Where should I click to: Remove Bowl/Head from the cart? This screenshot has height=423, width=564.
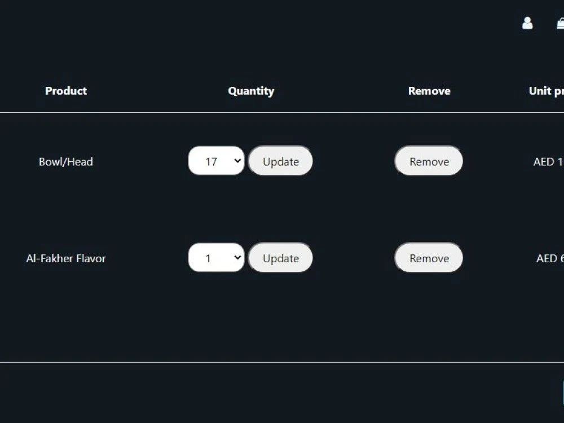click(429, 161)
